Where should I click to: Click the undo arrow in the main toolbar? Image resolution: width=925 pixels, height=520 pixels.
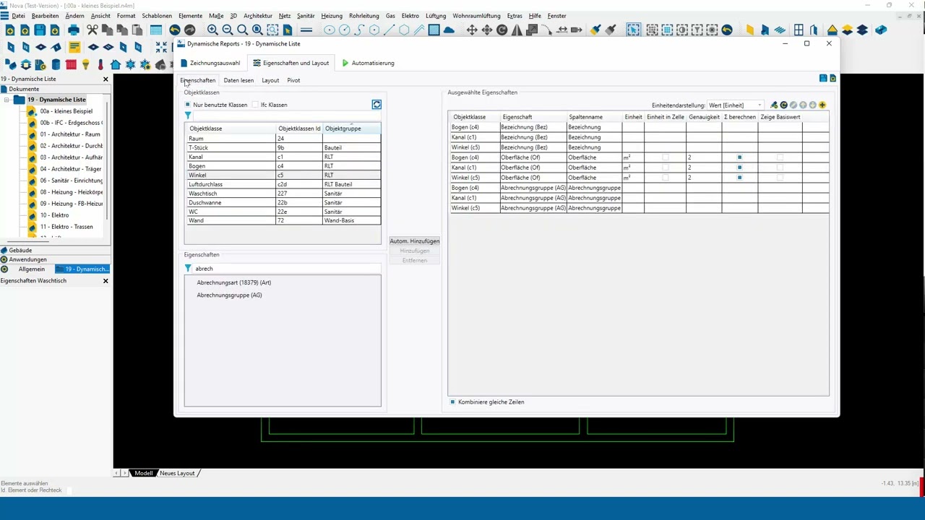point(175,30)
